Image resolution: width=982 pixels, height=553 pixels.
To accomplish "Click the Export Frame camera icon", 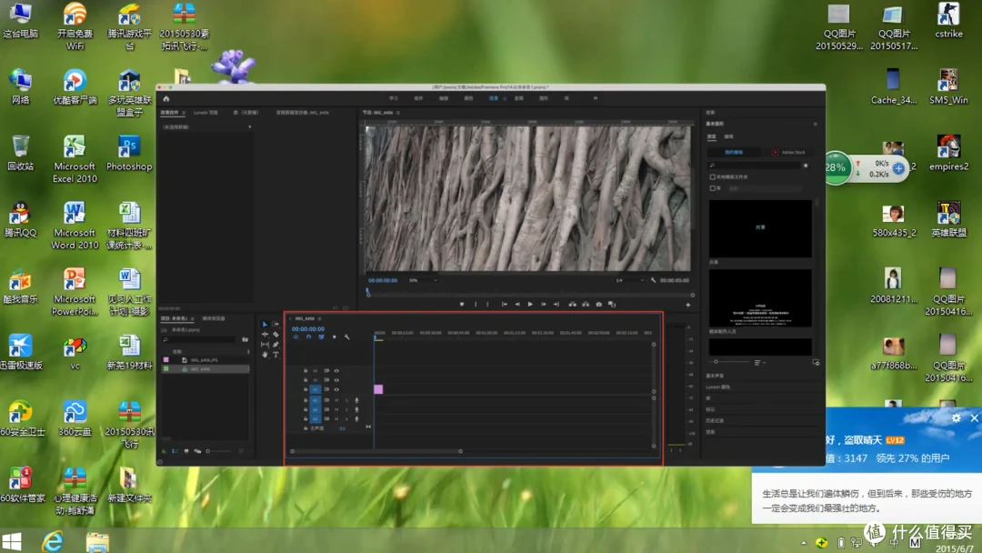I will [x=598, y=305].
